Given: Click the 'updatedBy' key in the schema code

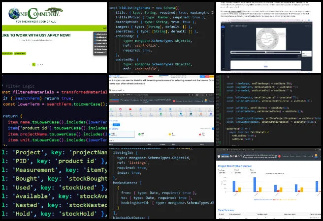Looking at the screenshot, I should (125, 59).
